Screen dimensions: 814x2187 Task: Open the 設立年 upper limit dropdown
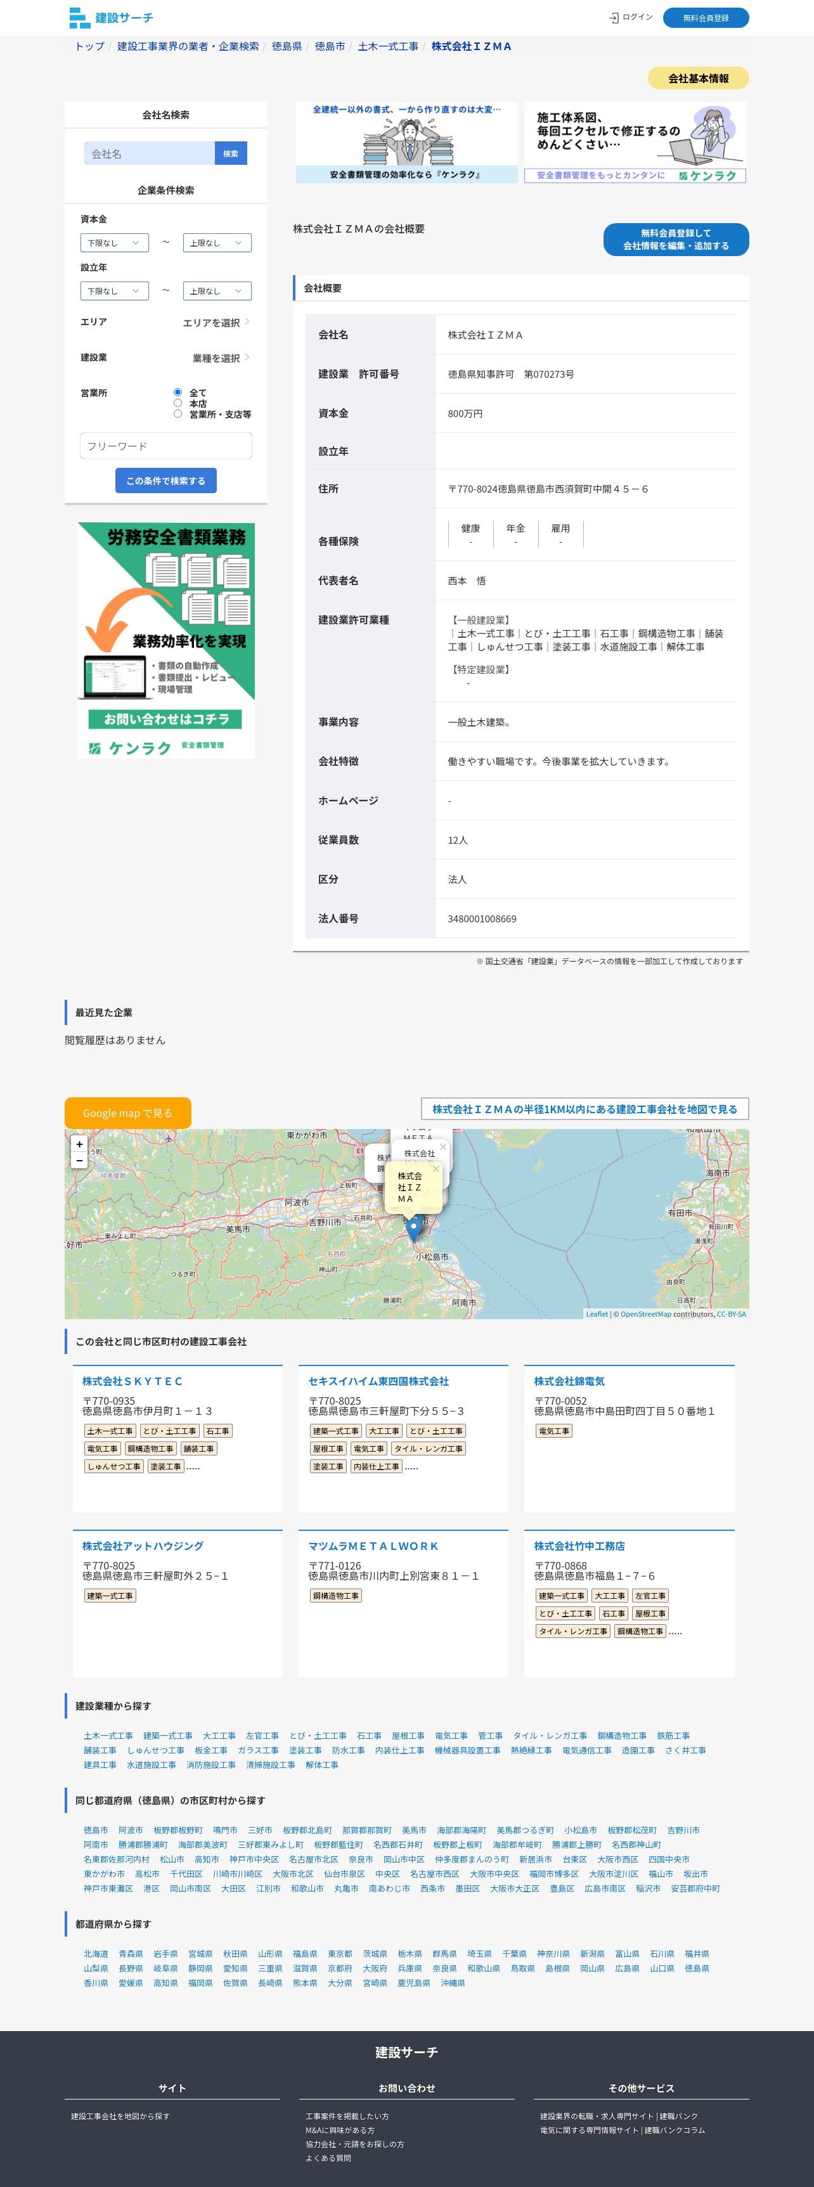tap(217, 291)
